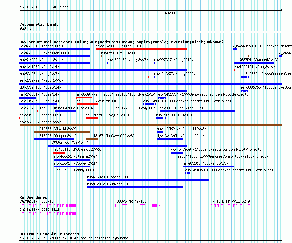Select esv1600487 (Levy2007) label
Screen dimensions: 292x243
click(127, 60)
